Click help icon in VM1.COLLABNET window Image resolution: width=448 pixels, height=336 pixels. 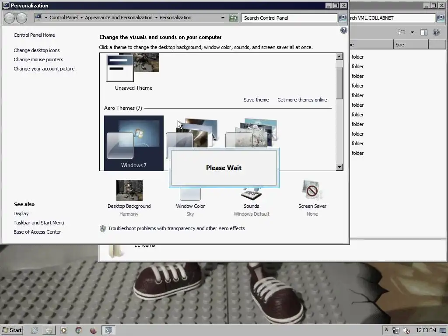pos(436,32)
